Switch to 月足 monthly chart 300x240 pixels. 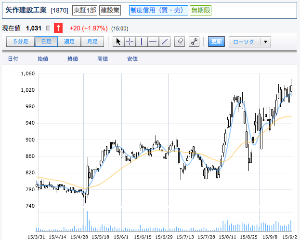[92, 42]
